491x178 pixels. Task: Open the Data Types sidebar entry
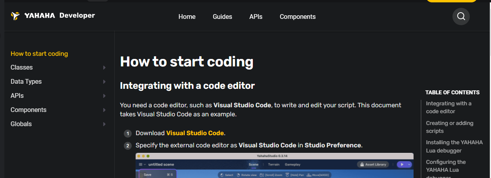pyautogui.click(x=26, y=82)
